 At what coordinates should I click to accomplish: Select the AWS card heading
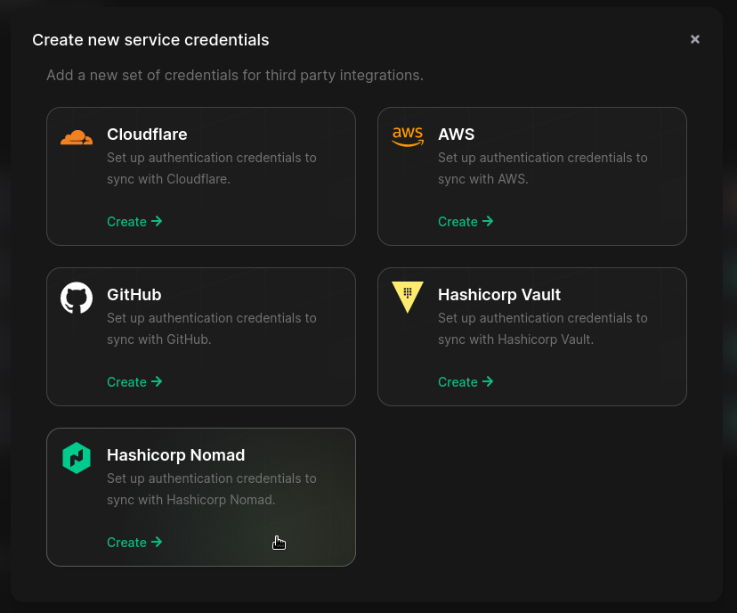[456, 135]
